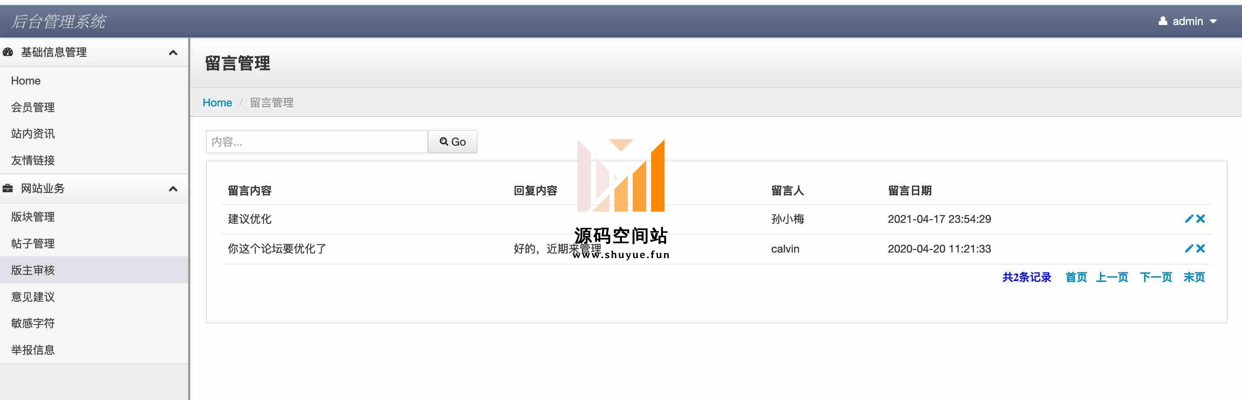Click the 你这个论坛要优化了 message cell
Screen dimensions: 1242x400
point(277,249)
